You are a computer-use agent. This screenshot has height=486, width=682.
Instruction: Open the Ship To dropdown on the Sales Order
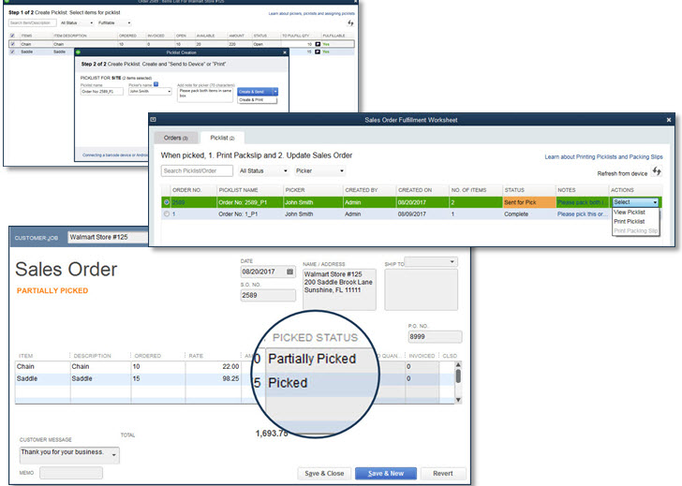431,261
